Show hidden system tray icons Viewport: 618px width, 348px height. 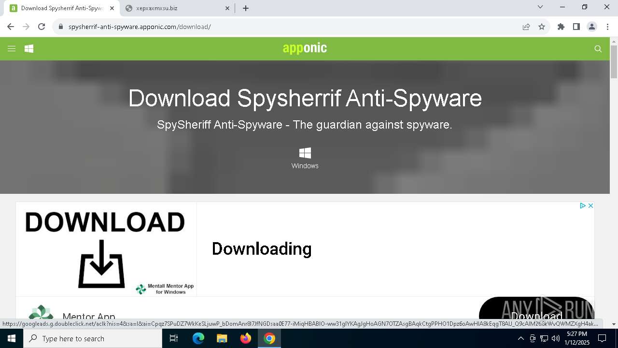point(520,338)
